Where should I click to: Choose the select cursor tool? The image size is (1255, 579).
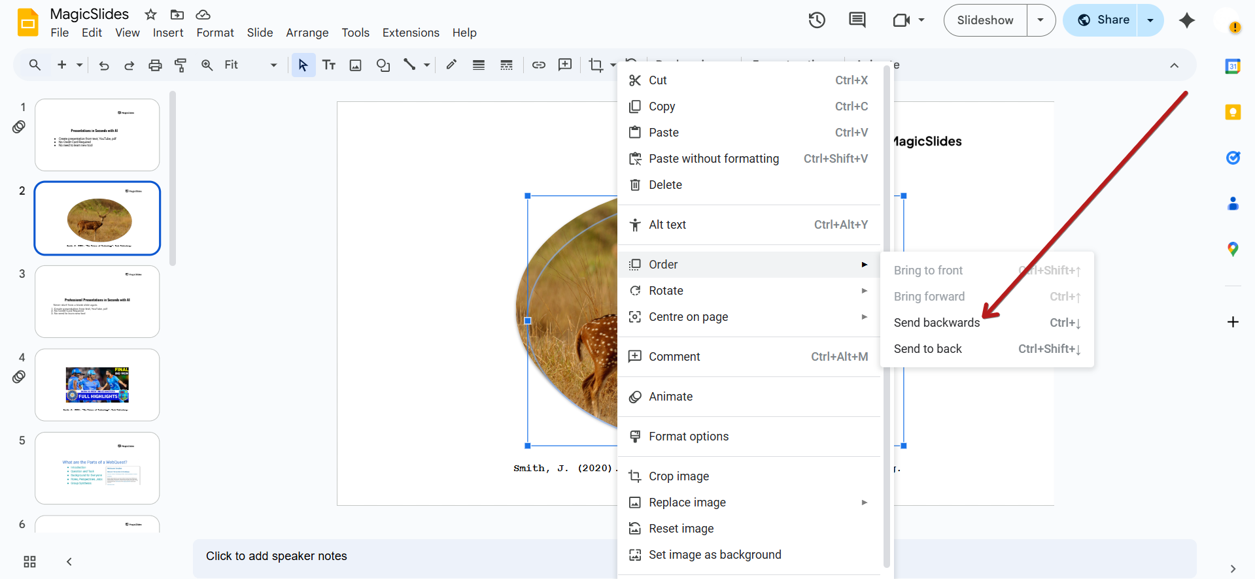point(303,65)
